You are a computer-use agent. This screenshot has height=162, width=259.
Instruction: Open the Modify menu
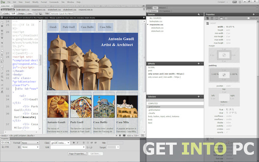pos(35,2)
